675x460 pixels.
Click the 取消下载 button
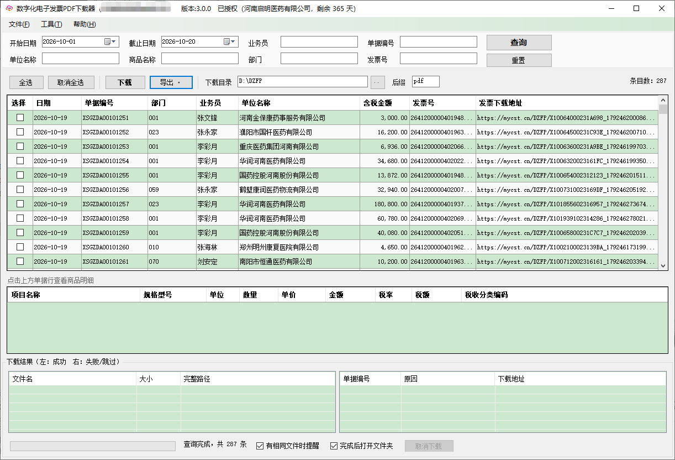click(x=429, y=446)
